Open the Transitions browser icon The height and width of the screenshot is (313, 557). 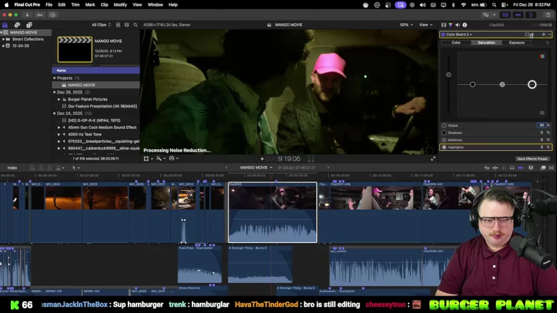pos(551,168)
